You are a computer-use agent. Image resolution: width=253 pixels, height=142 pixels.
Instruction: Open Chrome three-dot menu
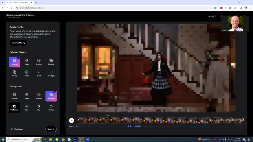click(250, 8)
